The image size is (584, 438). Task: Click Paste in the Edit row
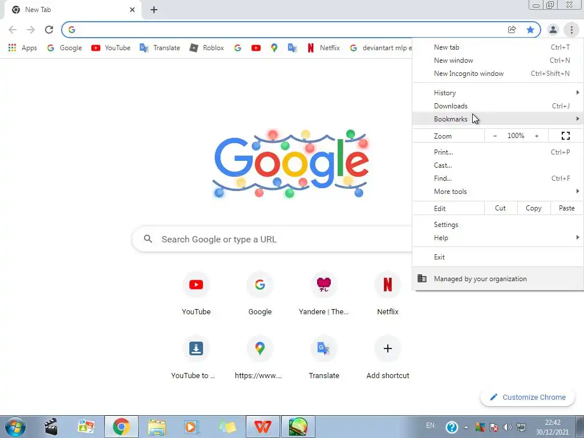pyautogui.click(x=566, y=208)
